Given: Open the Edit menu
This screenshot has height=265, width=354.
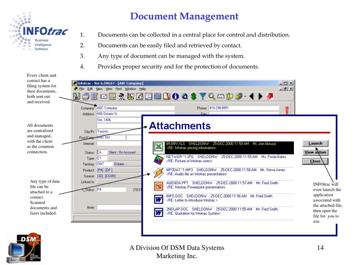Looking at the screenshot, I should point(90,89).
